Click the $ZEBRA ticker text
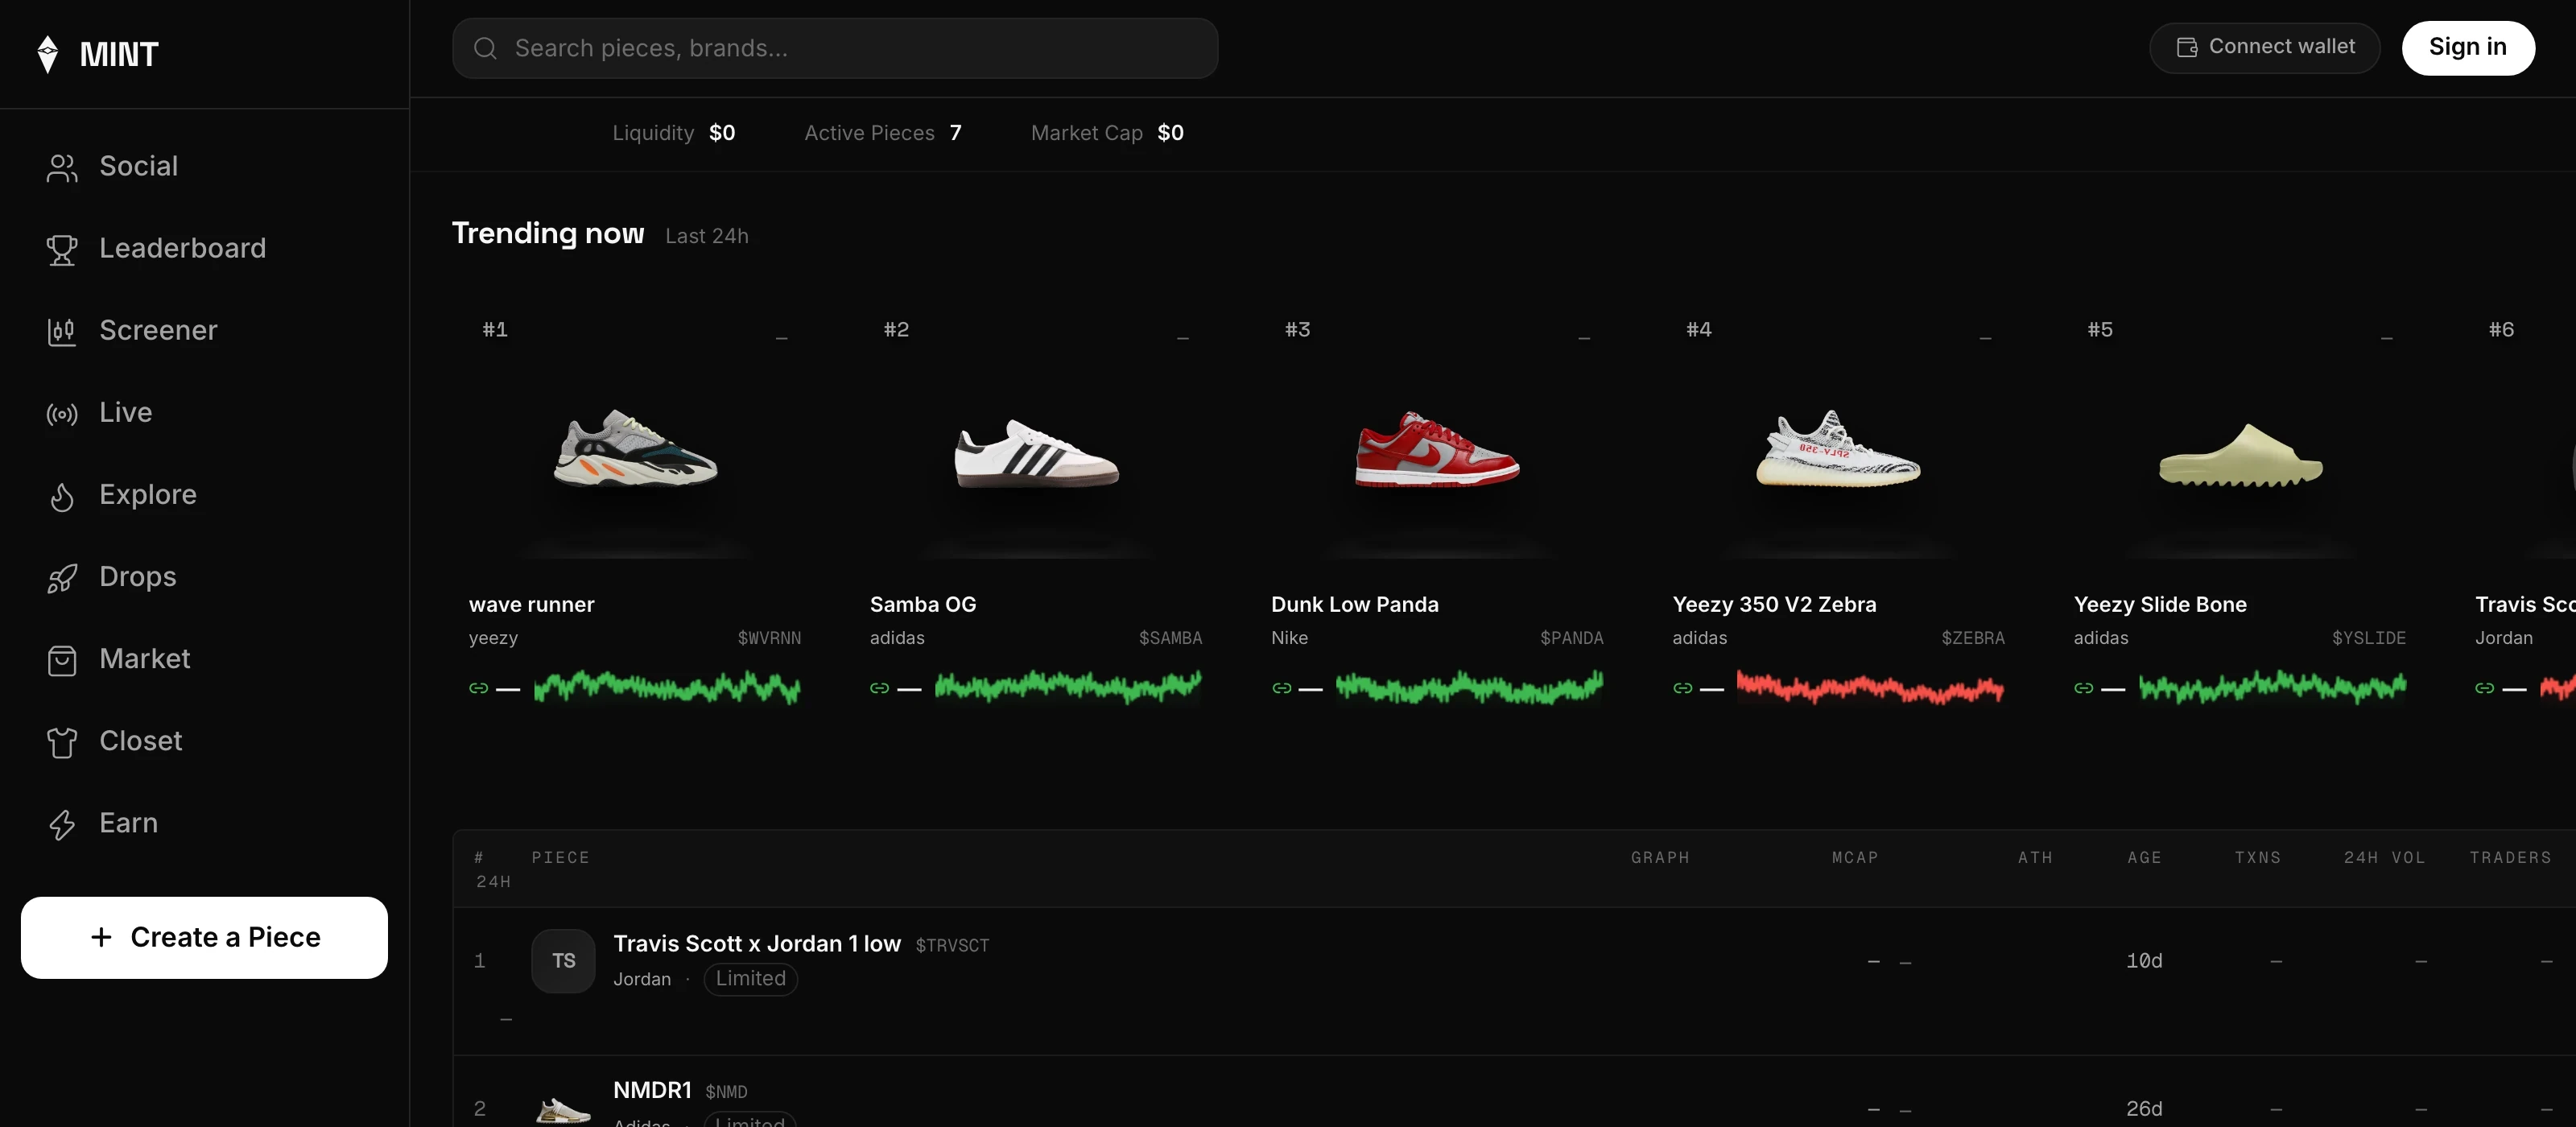The height and width of the screenshot is (1127, 2576). (x=1972, y=638)
